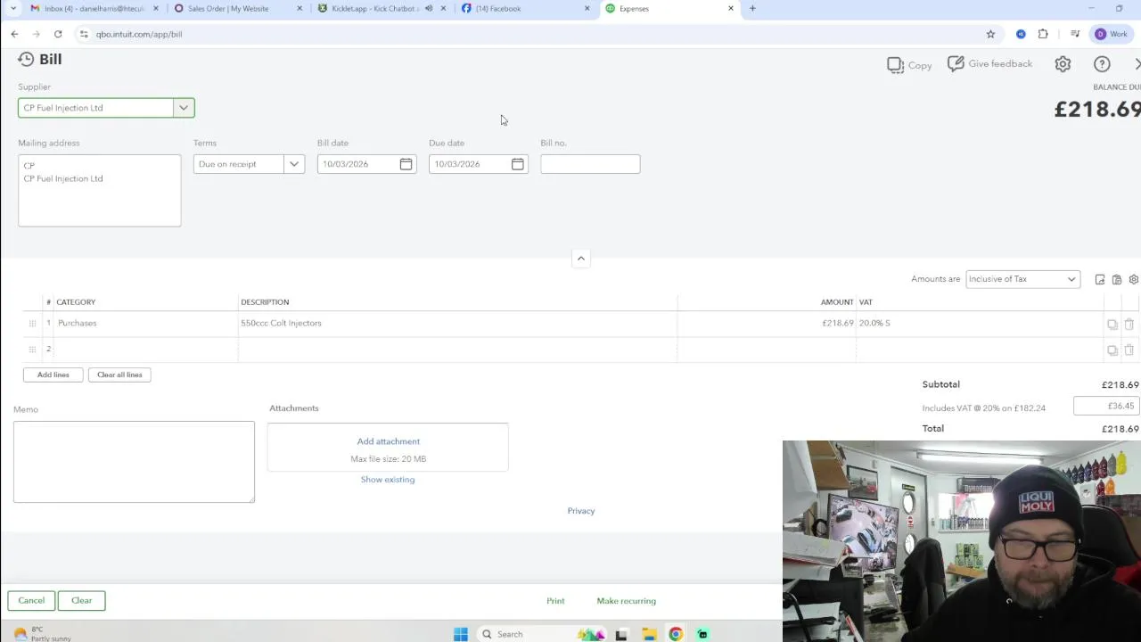This screenshot has height=642, width=1141.
Task: Open the Supplier dropdown arrow
Action: click(x=183, y=108)
